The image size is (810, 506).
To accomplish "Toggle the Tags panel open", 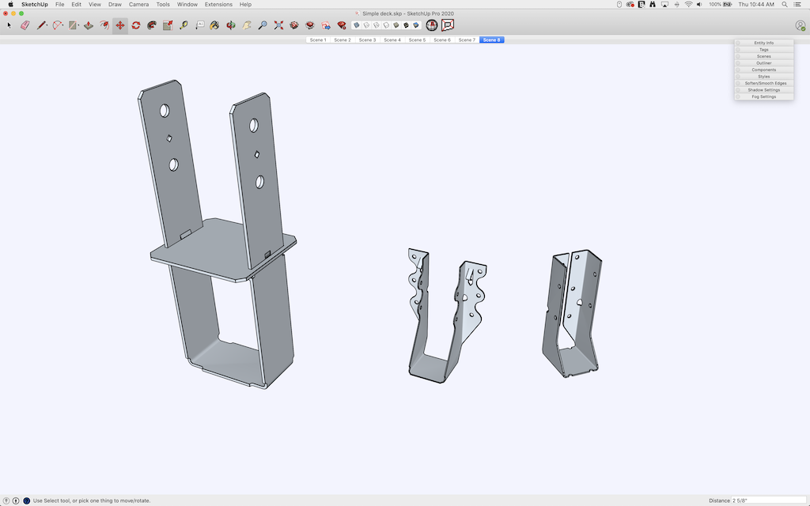I will pyautogui.click(x=763, y=50).
